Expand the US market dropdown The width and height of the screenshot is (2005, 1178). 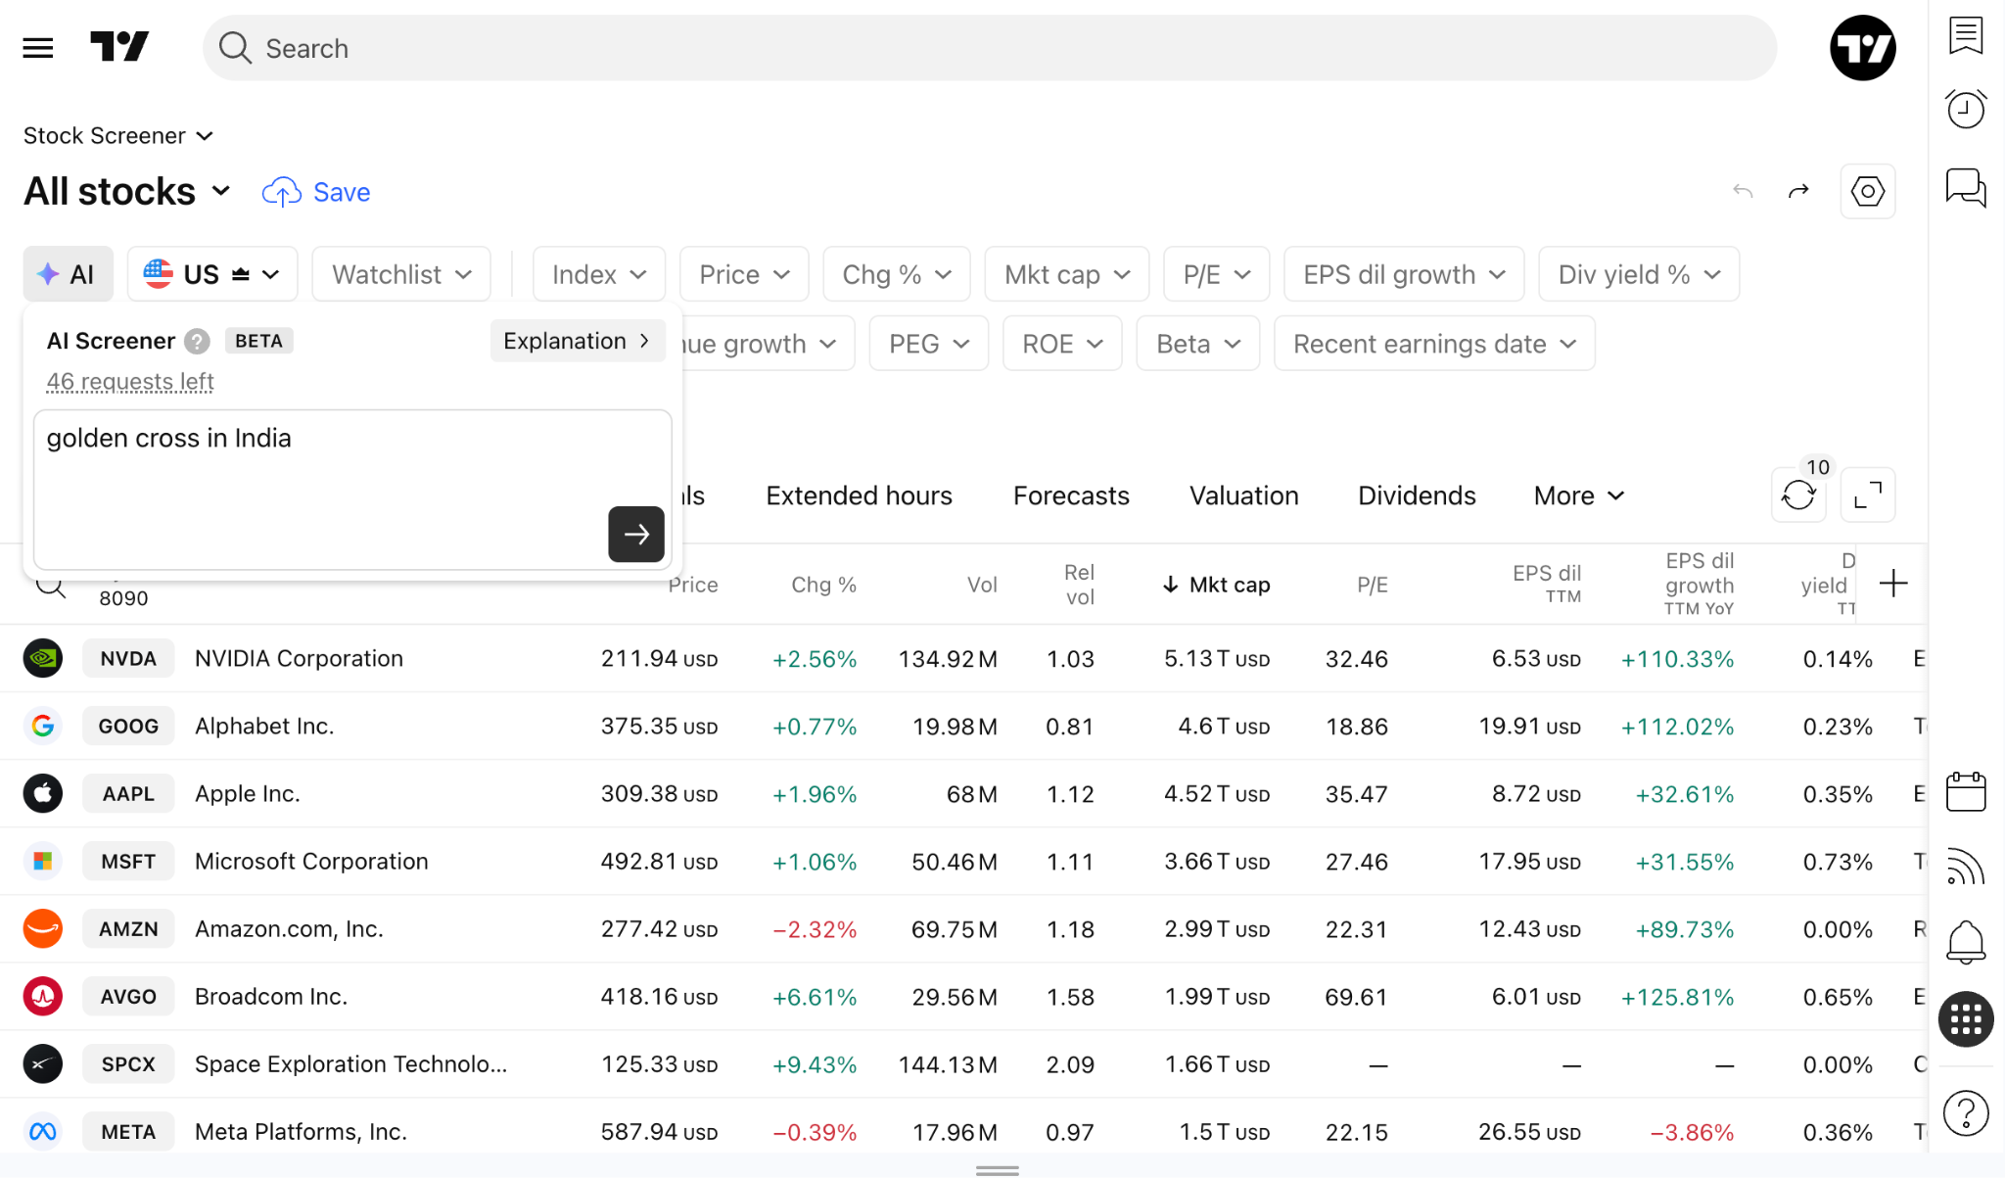tap(212, 274)
